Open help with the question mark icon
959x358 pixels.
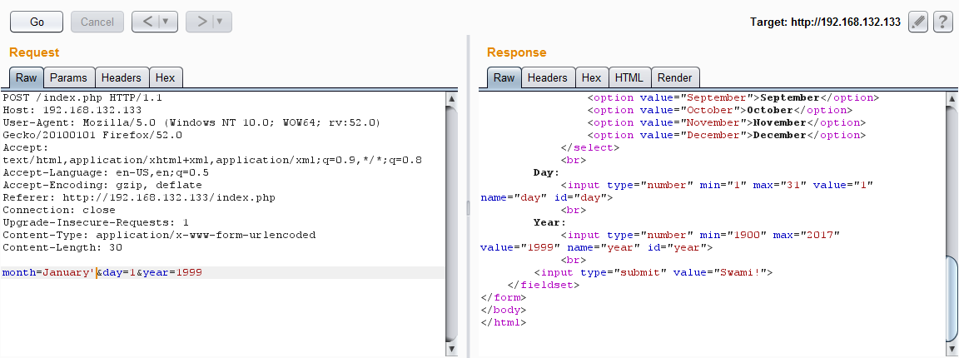pyautogui.click(x=943, y=22)
